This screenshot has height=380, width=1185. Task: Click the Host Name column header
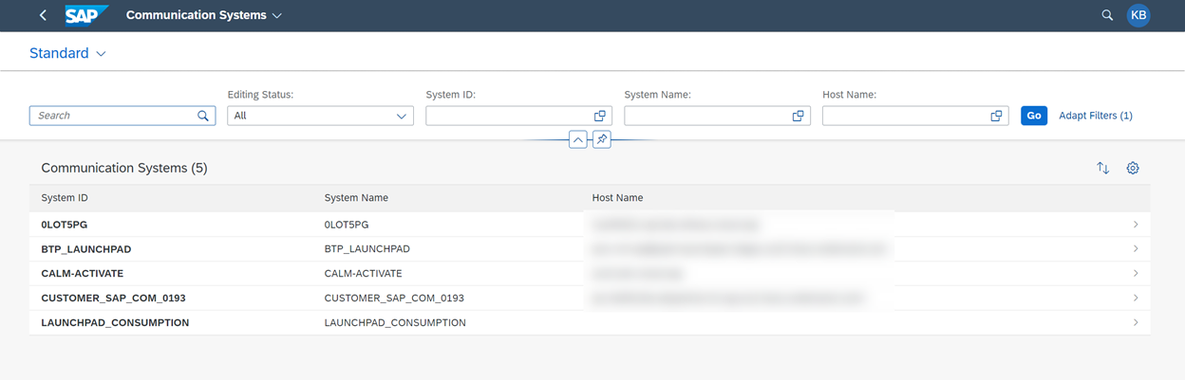pos(617,198)
